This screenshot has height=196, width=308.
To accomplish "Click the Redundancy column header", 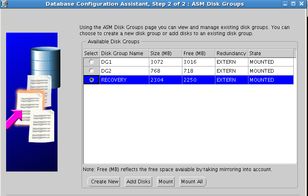I will click(232, 53).
